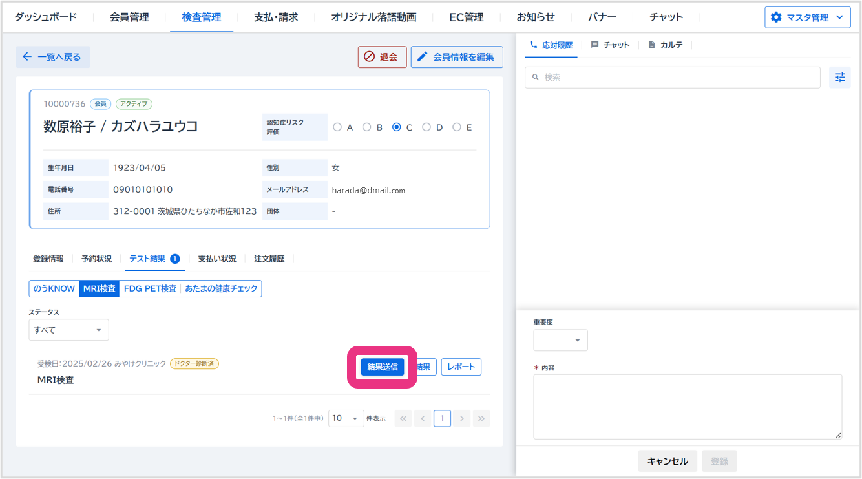Image resolution: width=862 pixels, height=479 pixels.
Task: Expand the ステータス dropdown showing すべて
Action: coord(68,330)
